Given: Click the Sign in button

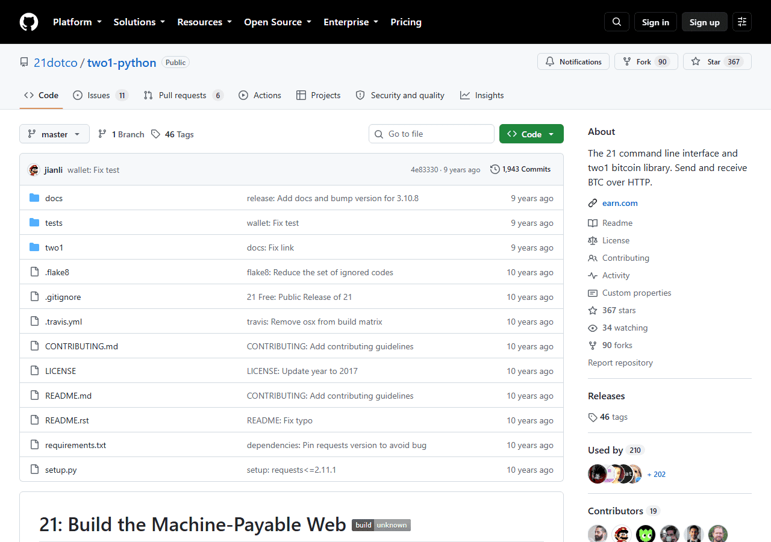Looking at the screenshot, I should coord(655,22).
